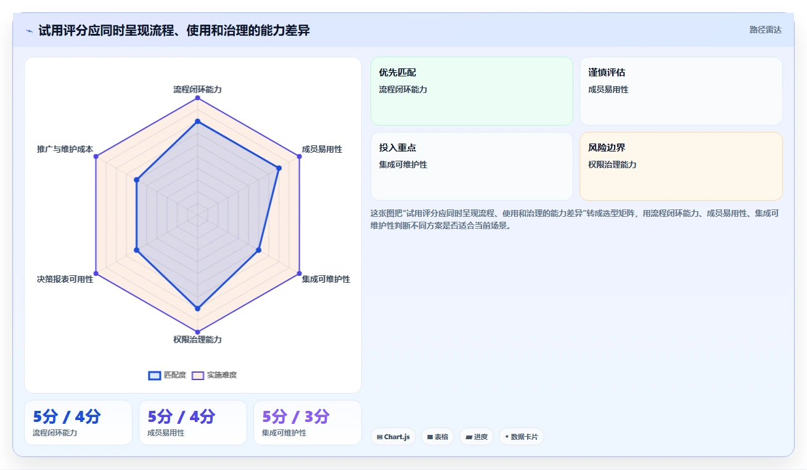
Task: Click the 成员易用性 axis label on radar
Action: [322, 149]
